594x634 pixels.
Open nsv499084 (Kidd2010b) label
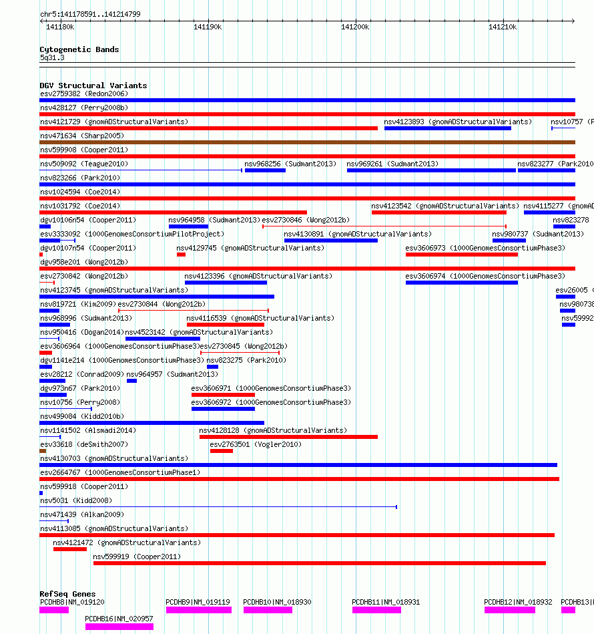click(82, 416)
